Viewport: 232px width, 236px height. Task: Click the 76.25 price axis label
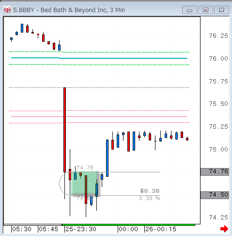pos(218,36)
